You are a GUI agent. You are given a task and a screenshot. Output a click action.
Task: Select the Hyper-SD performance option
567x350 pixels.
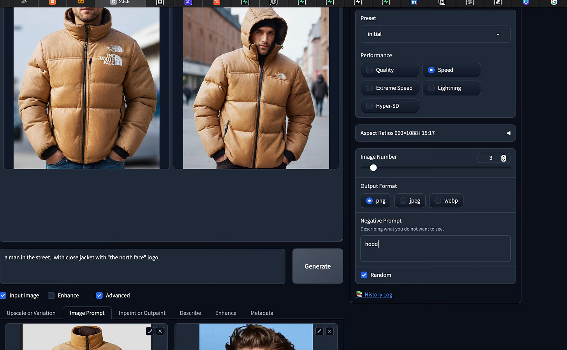tap(390, 106)
